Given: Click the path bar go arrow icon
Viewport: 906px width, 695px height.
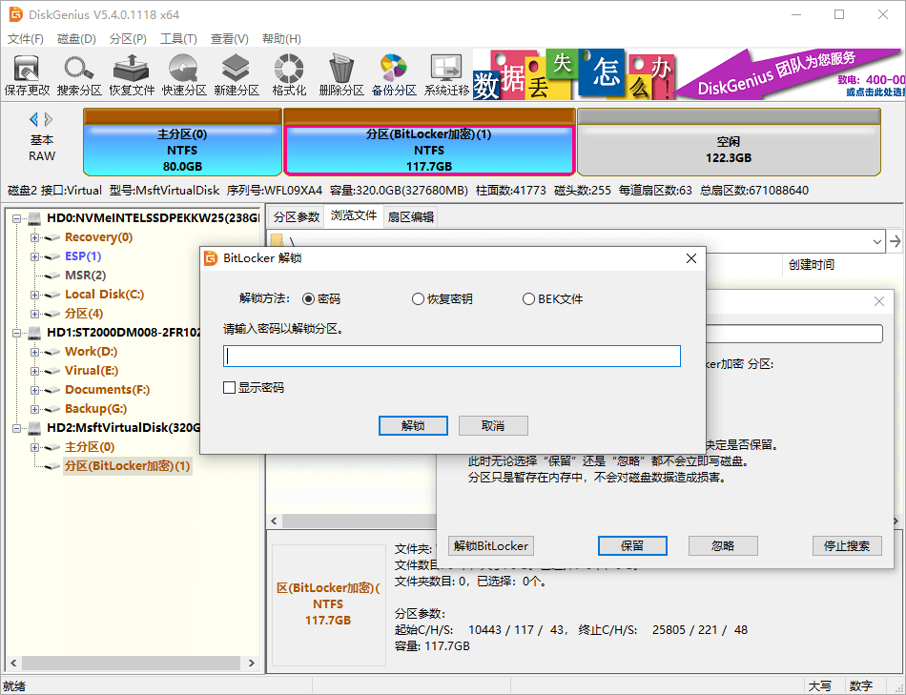Looking at the screenshot, I should tap(895, 241).
